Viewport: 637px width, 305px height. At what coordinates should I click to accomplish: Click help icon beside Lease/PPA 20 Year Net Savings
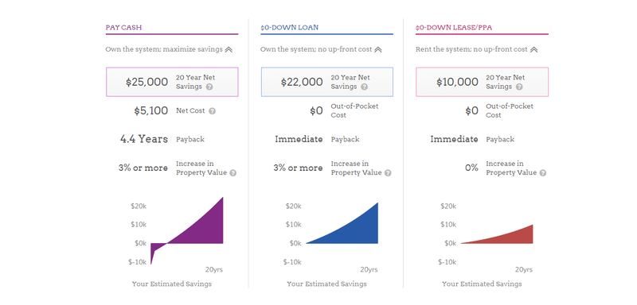click(519, 87)
